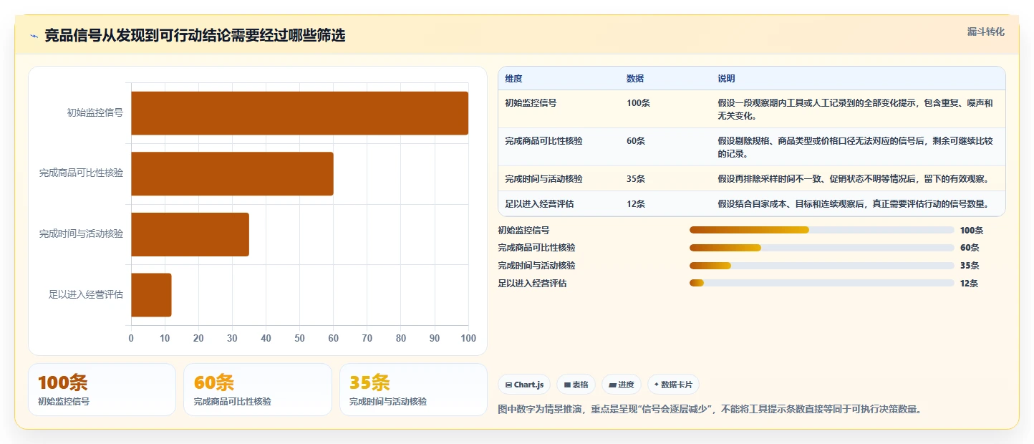This screenshot has width=1034, height=444.
Task: Click the 初始监控信号 bar in the chart
Action: [299, 113]
